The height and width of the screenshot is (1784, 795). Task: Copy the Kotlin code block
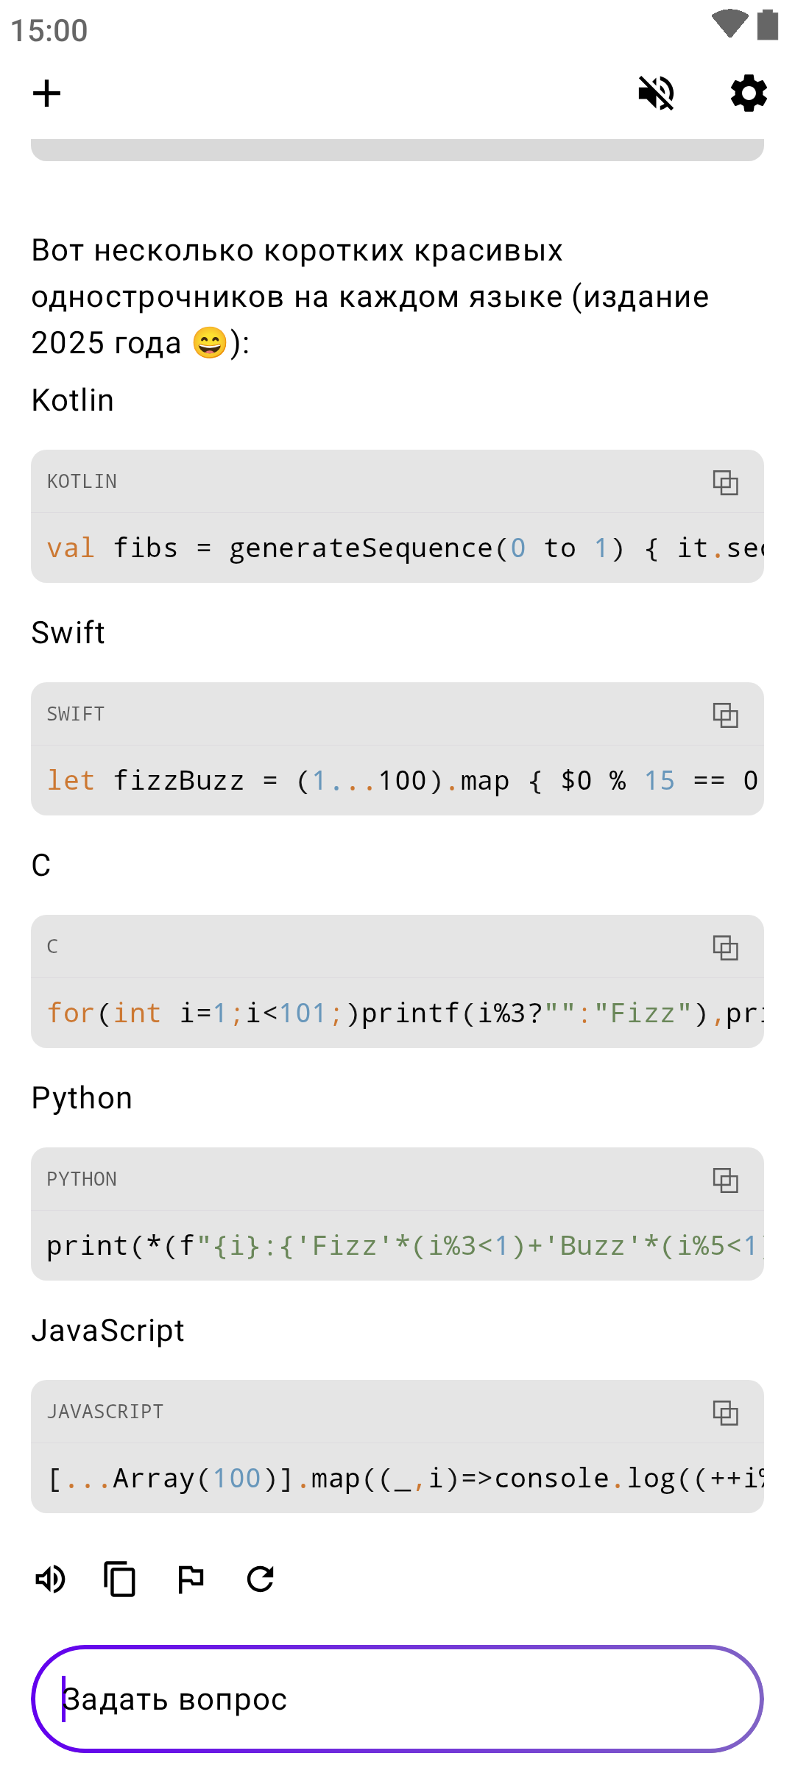click(725, 482)
